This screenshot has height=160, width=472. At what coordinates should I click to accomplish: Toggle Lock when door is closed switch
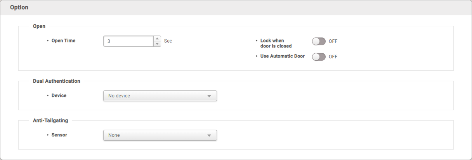[319, 41]
